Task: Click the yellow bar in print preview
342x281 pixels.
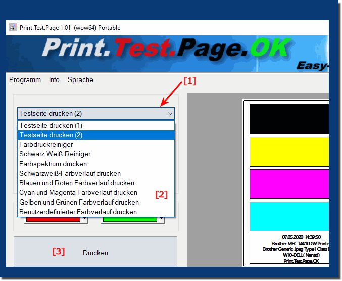Action: 289,152
